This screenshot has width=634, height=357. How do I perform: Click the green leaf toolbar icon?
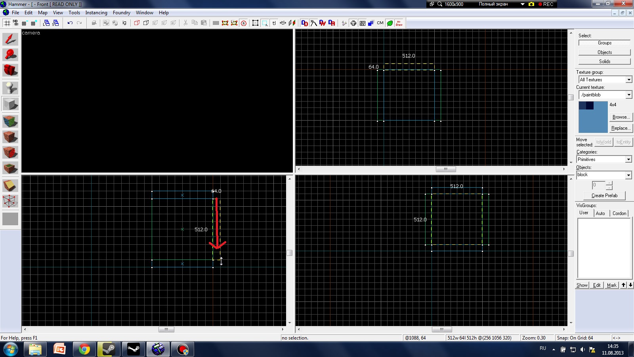coord(390,23)
